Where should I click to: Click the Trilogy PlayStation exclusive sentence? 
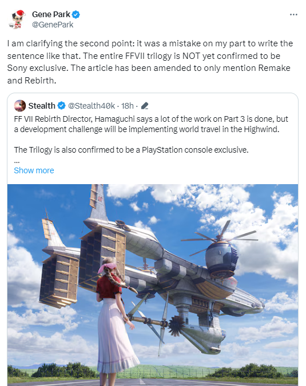pyautogui.click(x=131, y=150)
